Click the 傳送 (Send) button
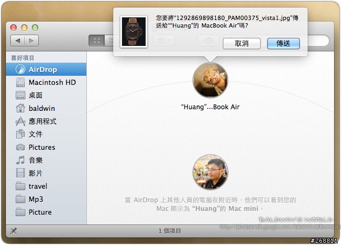The height and width of the screenshot is (245, 341). (283, 43)
